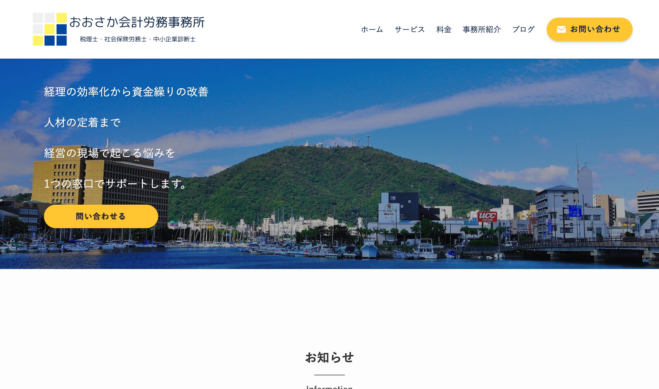Viewport: 659px width, 389px height.
Task: Click the おおさか会計労務事務所 site title
Action: tap(137, 22)
